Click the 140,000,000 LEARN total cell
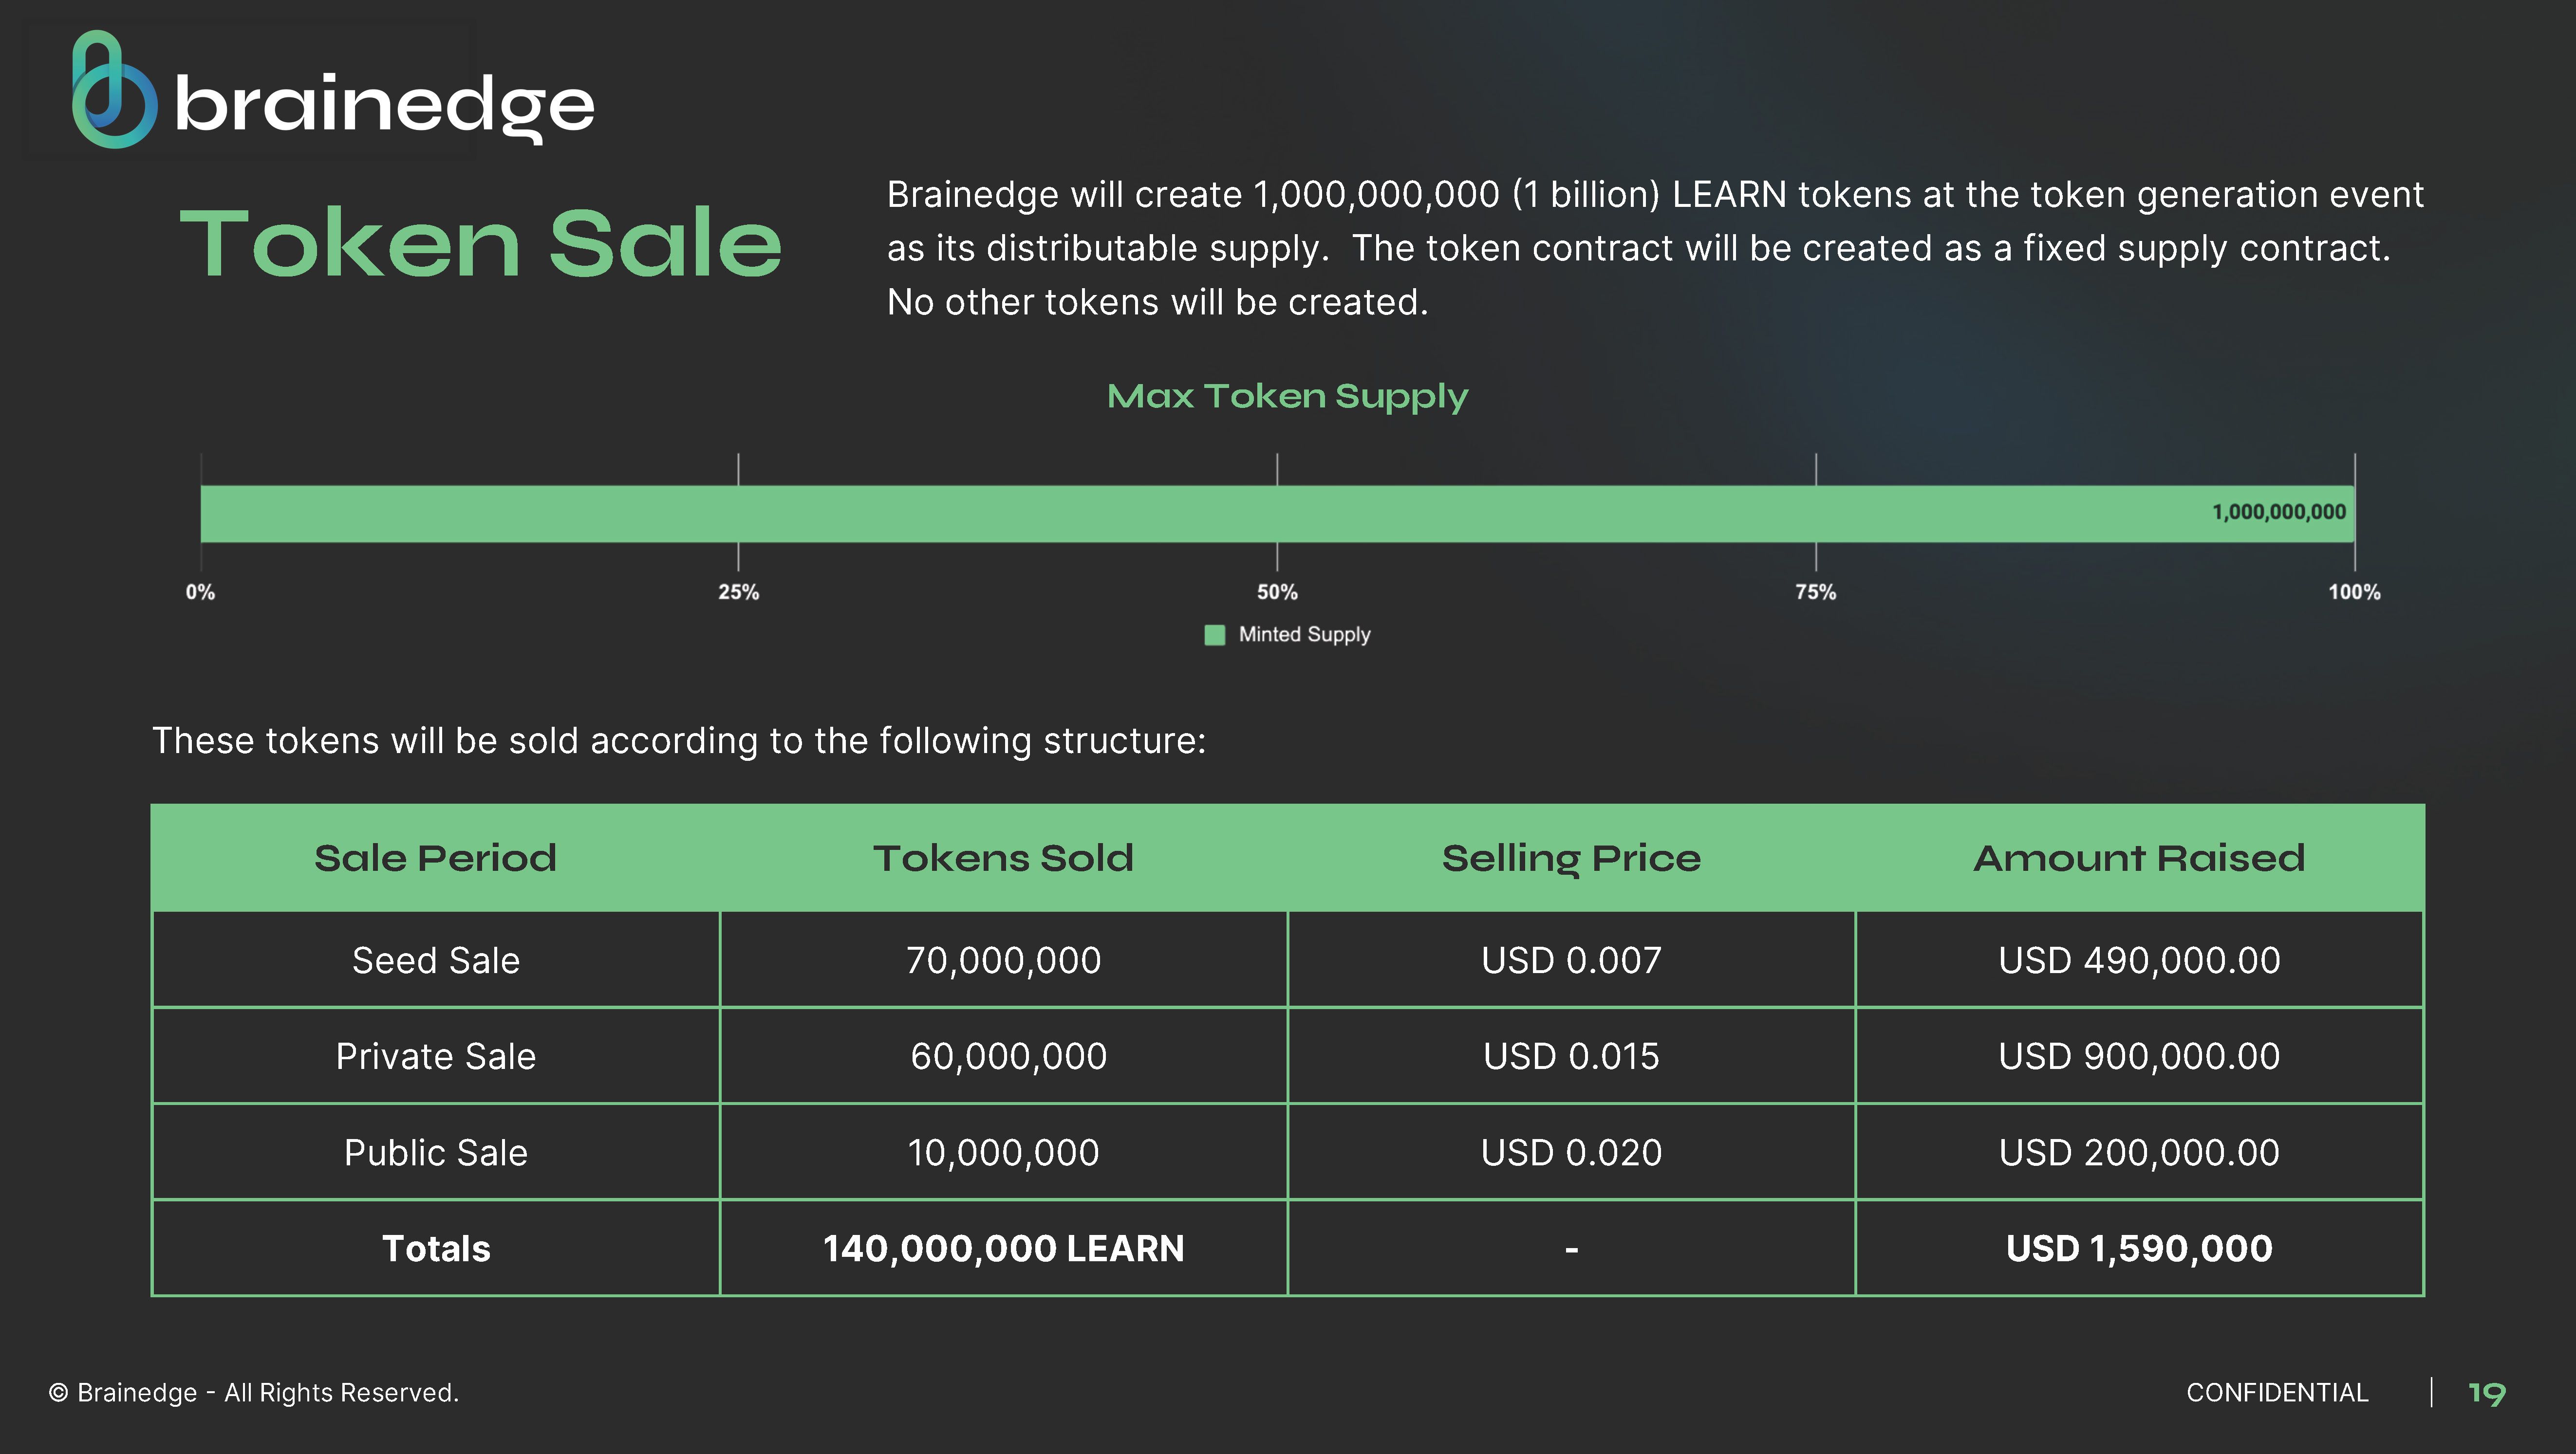 coord(1003,1248)
